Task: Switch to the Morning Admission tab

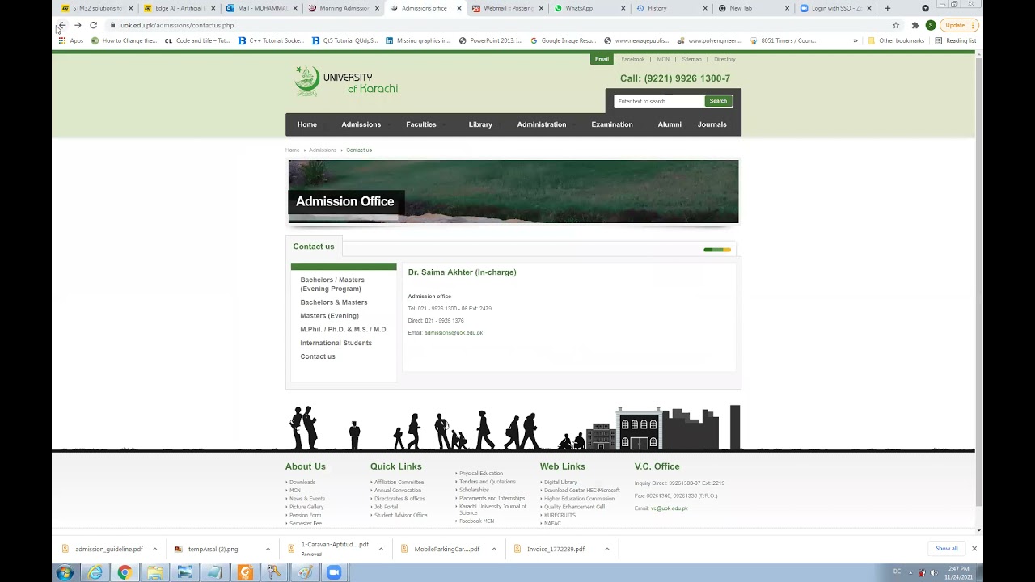Action: tap(344, 8)
